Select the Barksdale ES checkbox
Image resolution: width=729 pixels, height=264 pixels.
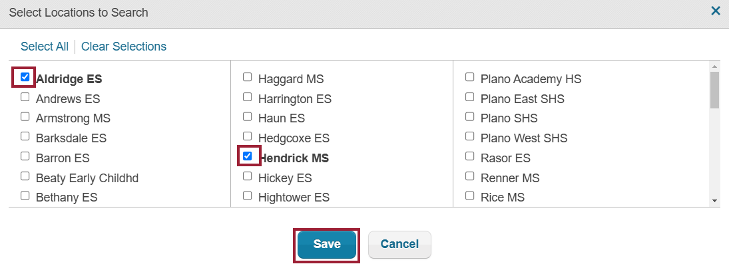[25, 136]
